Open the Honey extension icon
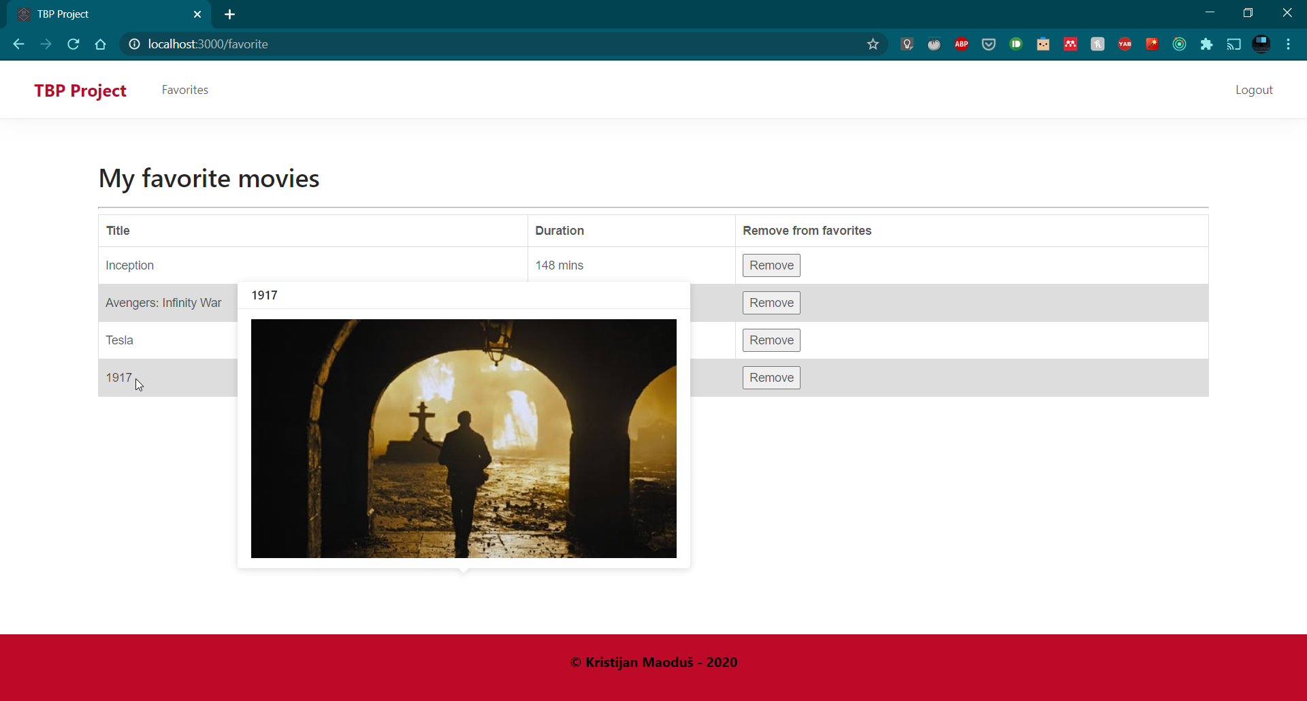 tap(1097, 44)
